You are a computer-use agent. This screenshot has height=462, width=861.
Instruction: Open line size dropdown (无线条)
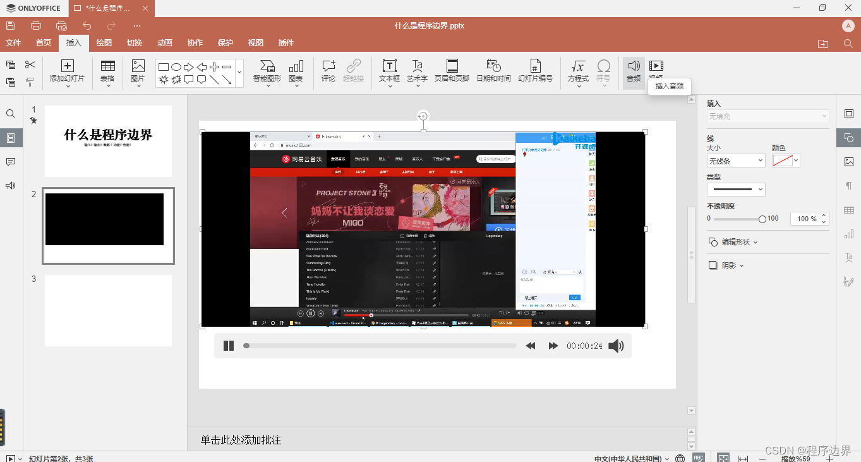(736, 161)
